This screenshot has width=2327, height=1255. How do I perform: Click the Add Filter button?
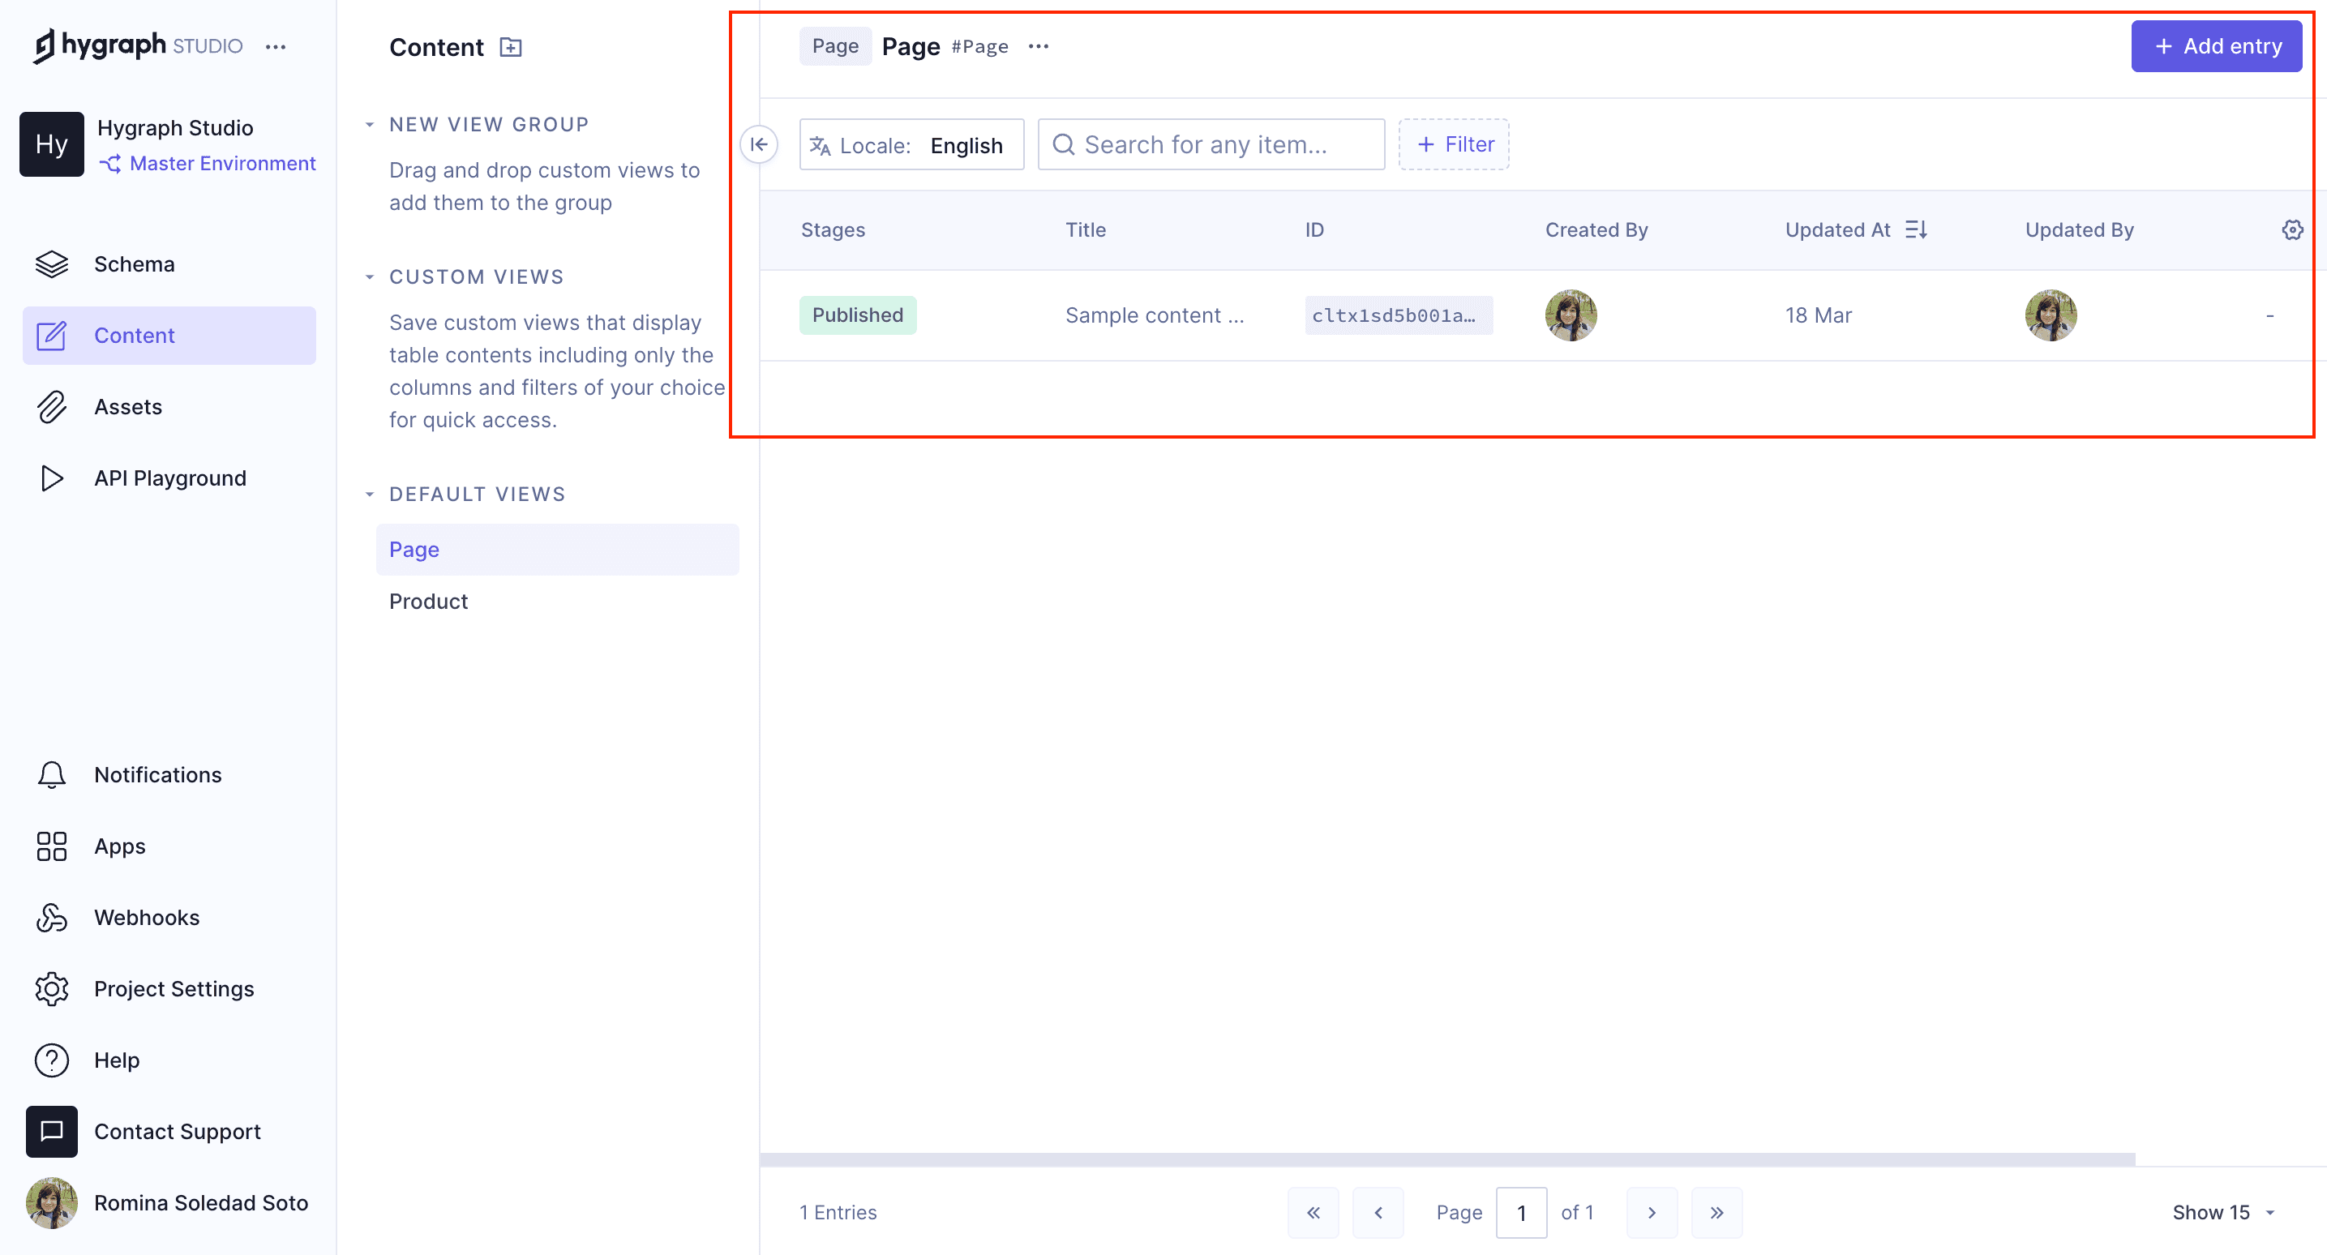(1454, 144)
